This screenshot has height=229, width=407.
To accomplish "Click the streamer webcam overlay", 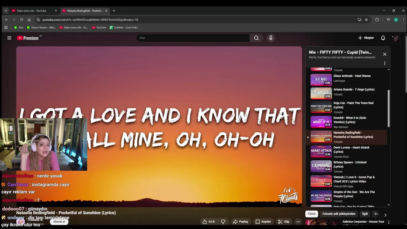I will pos(44,144).
